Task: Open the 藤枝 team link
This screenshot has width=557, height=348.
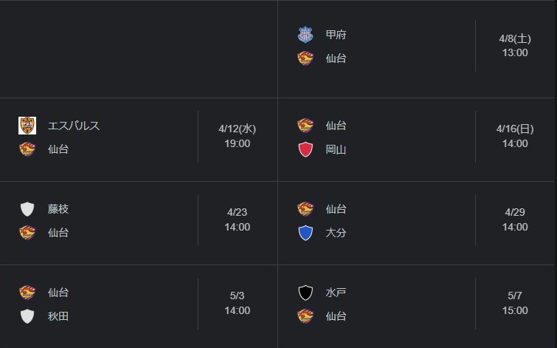Action: coord(58,209)
